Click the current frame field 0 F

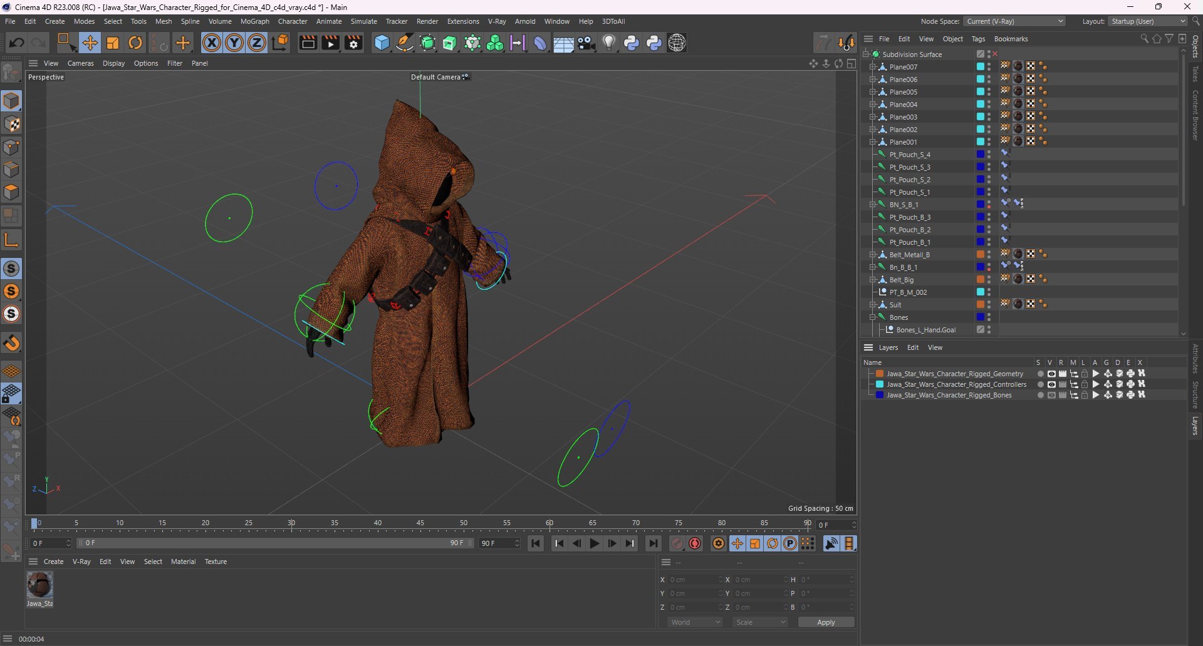tap(836, 525)
